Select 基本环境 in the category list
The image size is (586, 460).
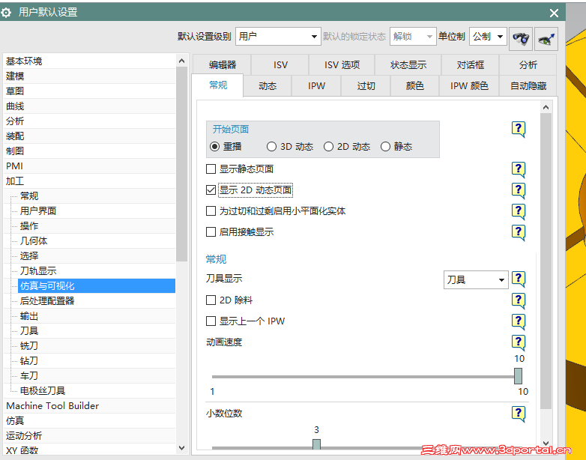tap(89, 61)
